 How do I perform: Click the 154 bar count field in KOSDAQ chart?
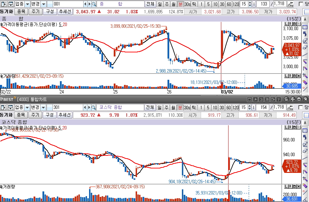[263, 107]
